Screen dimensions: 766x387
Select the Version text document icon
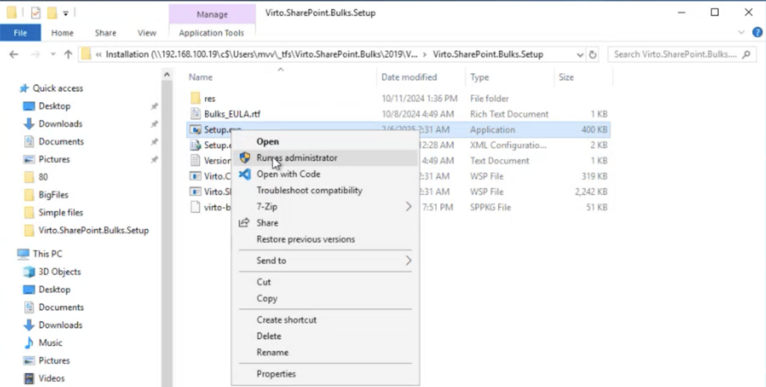tap(195, 160)
